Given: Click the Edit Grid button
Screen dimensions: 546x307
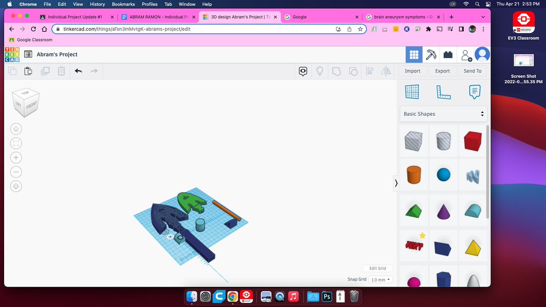Looking at the screenshot, I should 378,268.
